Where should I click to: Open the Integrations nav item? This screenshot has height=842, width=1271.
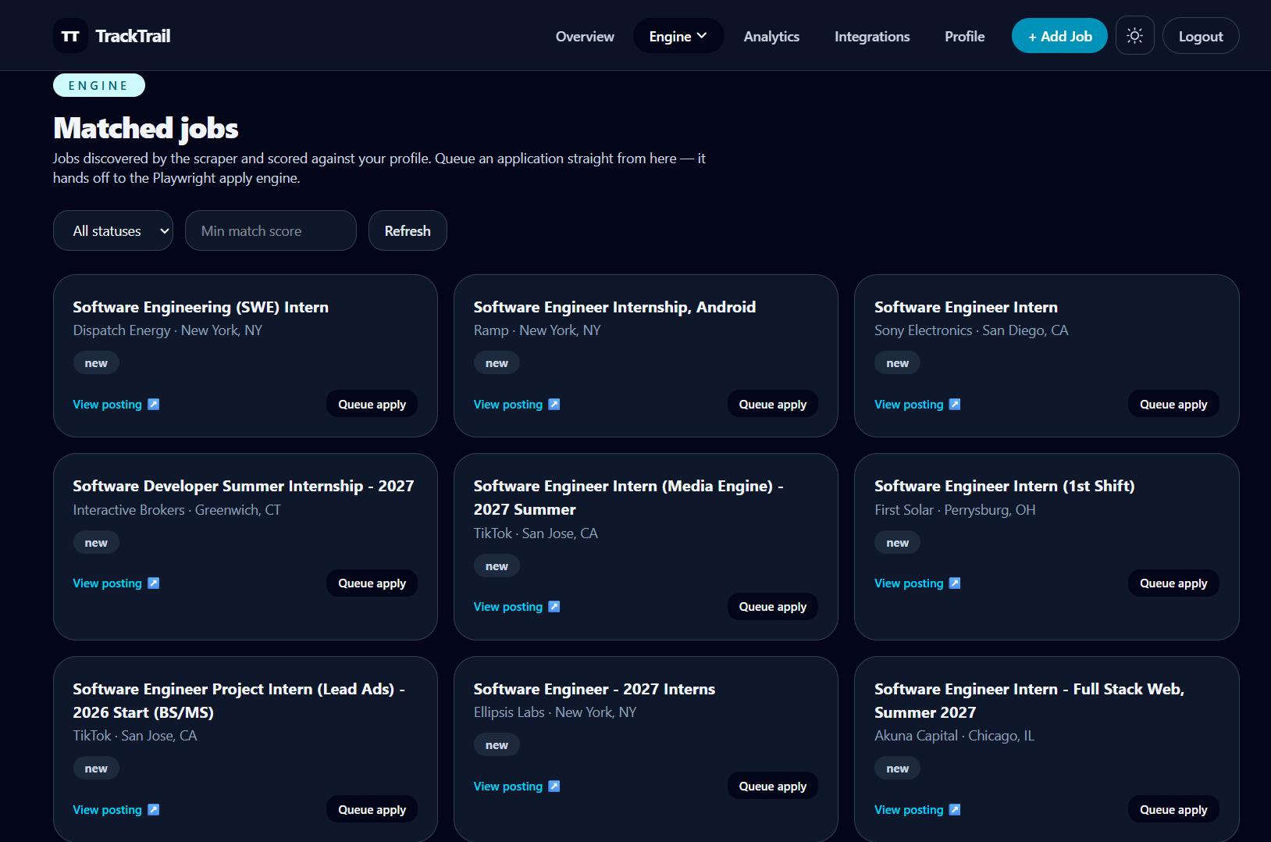pyautogui.click(x=872, y=36)
